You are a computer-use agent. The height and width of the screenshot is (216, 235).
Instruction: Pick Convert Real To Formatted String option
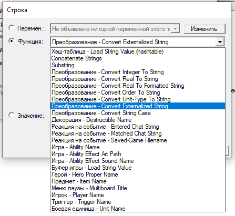138,86
